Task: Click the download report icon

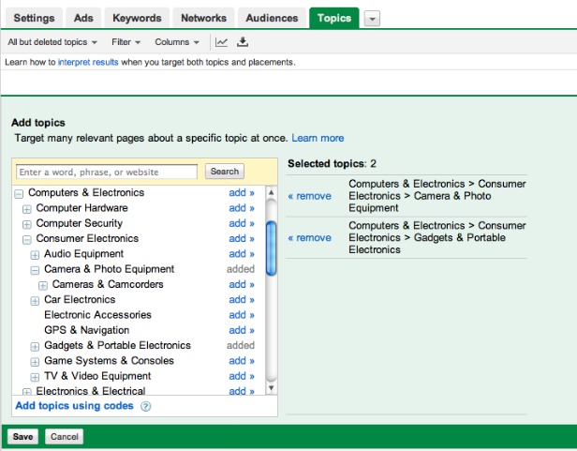Action: point(242,42)
